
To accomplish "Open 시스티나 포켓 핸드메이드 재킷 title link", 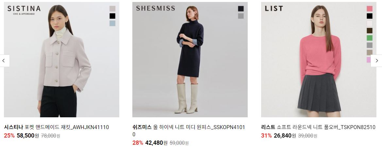I will [56, 127].
